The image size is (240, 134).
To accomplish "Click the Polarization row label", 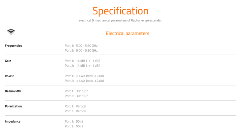I will pos(13,106).
